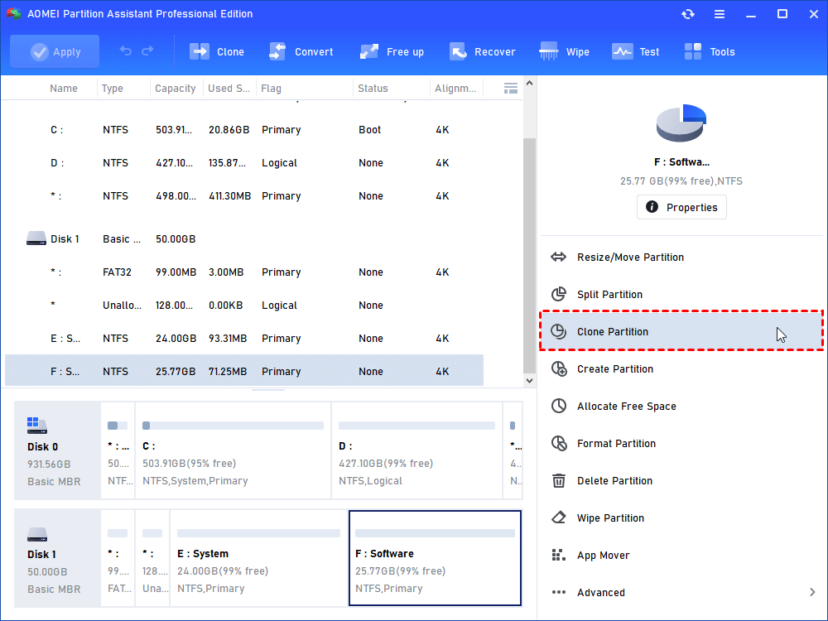The width and height of the screenshot is (828, 621).
Task: Select D: partition block in disk map
Action: click(416, 450)
